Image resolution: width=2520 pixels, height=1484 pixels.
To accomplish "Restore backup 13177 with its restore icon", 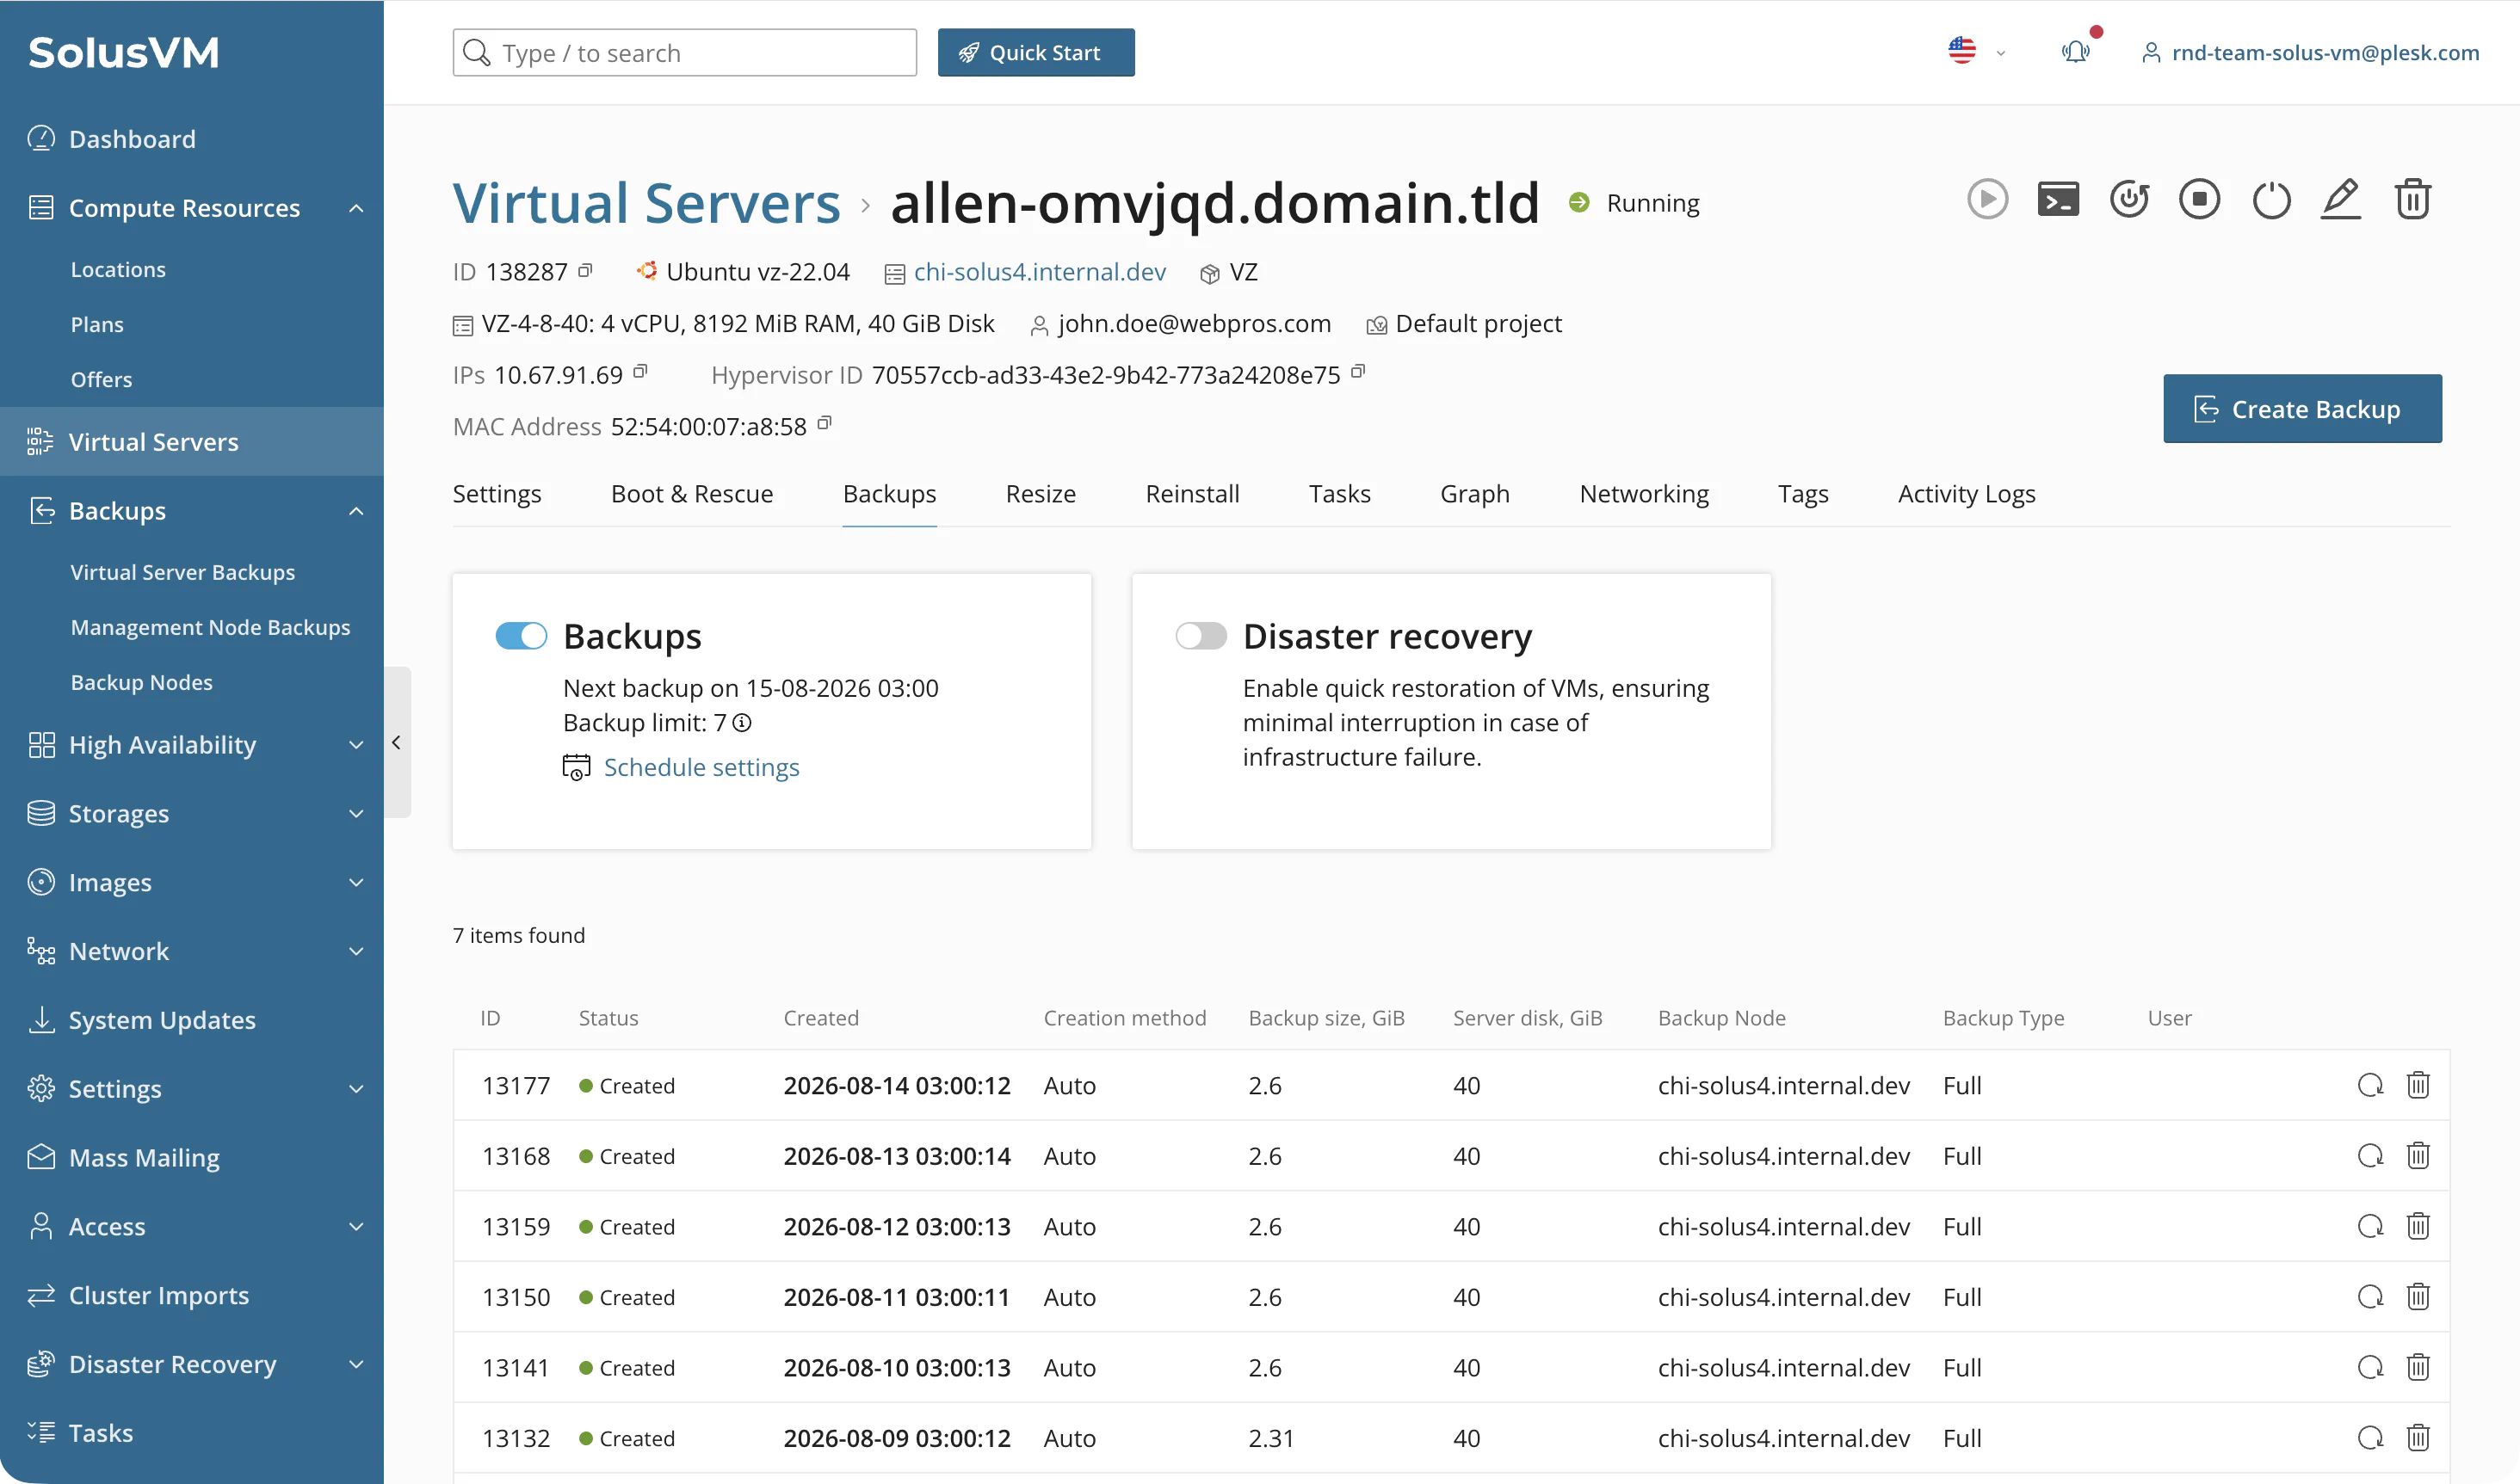I will click(x=2370, y=1085).
